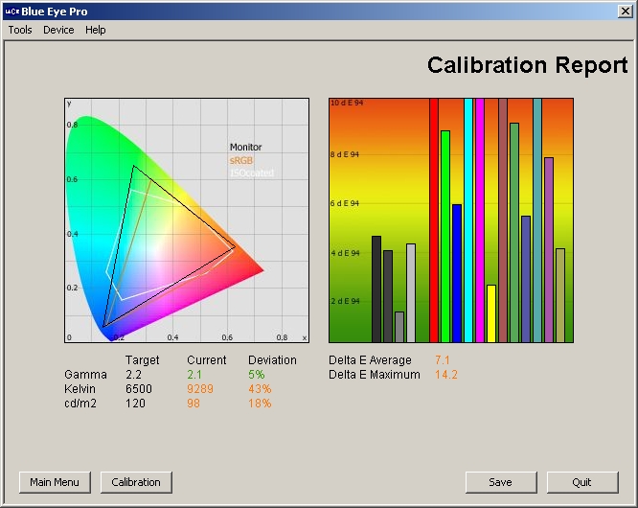Select the bright blue bar in chart
This screenshot has width=638, height=508.
pyautogui.click(x=457, y=273)
